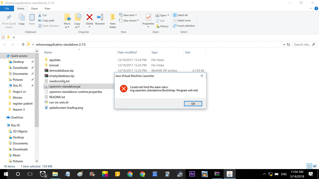Click the Help question mark icon
This screenshot has height=179, width=319.
[x=317, y=8]
